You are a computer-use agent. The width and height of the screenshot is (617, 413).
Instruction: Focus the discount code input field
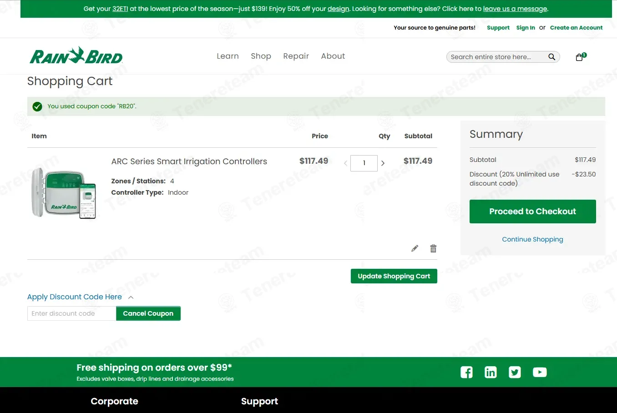[x=72, y=313]
